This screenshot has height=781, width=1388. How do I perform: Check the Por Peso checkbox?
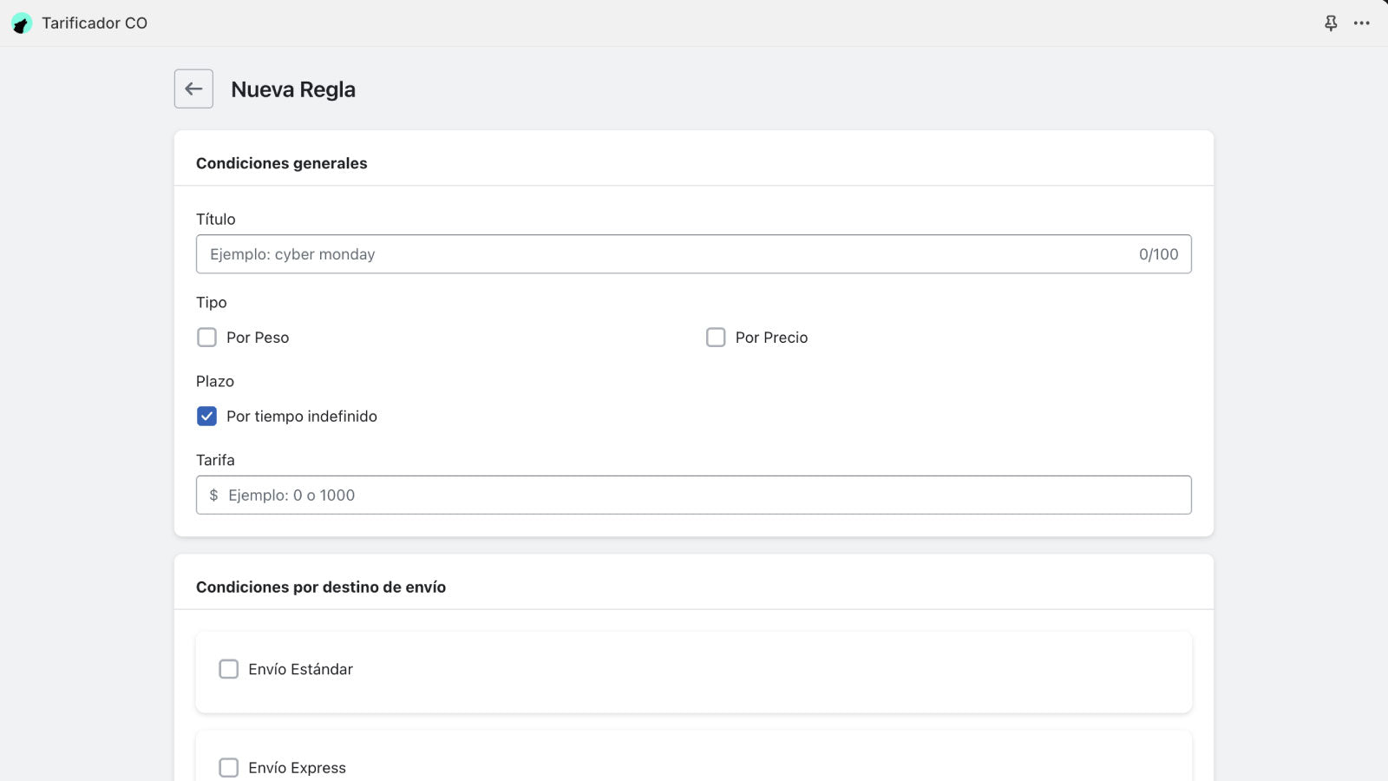(206, 338)
